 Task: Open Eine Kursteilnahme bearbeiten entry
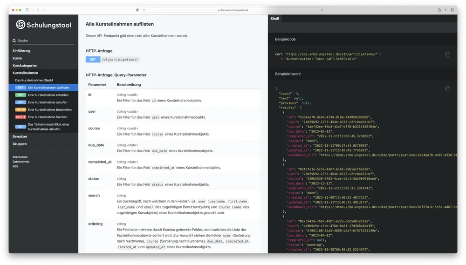point(50,109)
